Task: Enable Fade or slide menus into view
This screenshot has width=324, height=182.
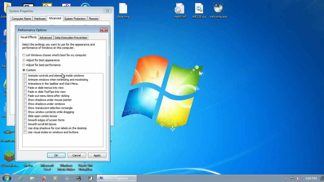Action: tap(25, 88)
